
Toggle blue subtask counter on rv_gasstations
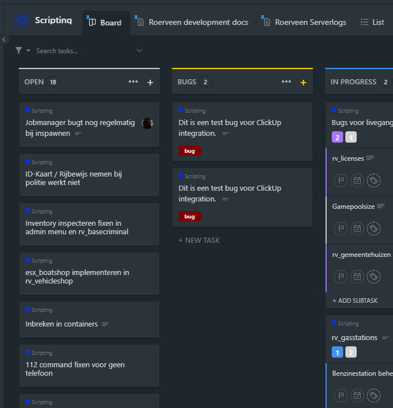click(x=337, y=352)
